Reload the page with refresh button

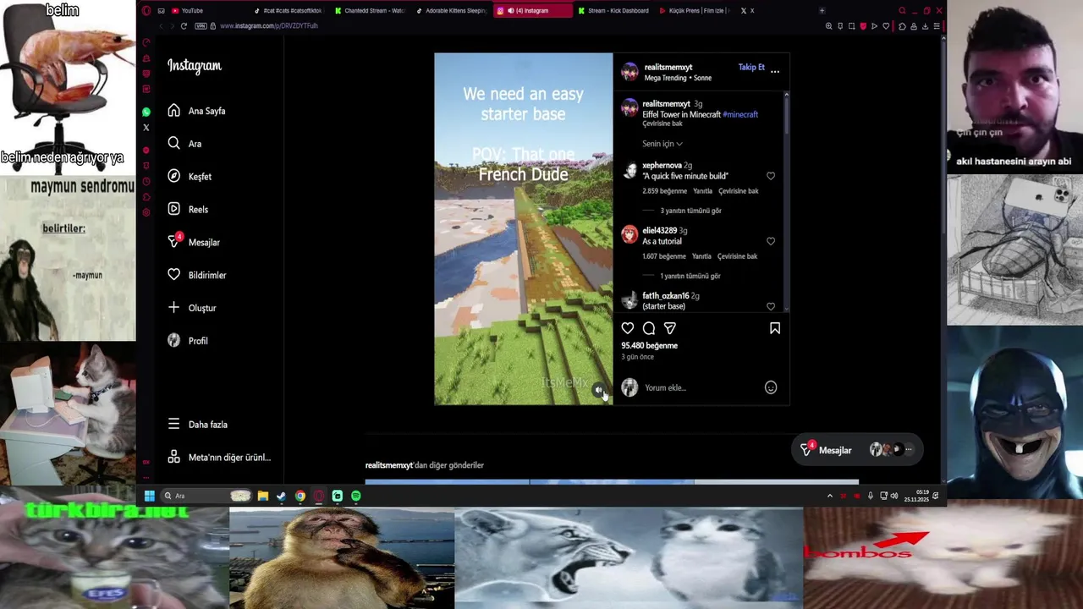coord(184,26)
